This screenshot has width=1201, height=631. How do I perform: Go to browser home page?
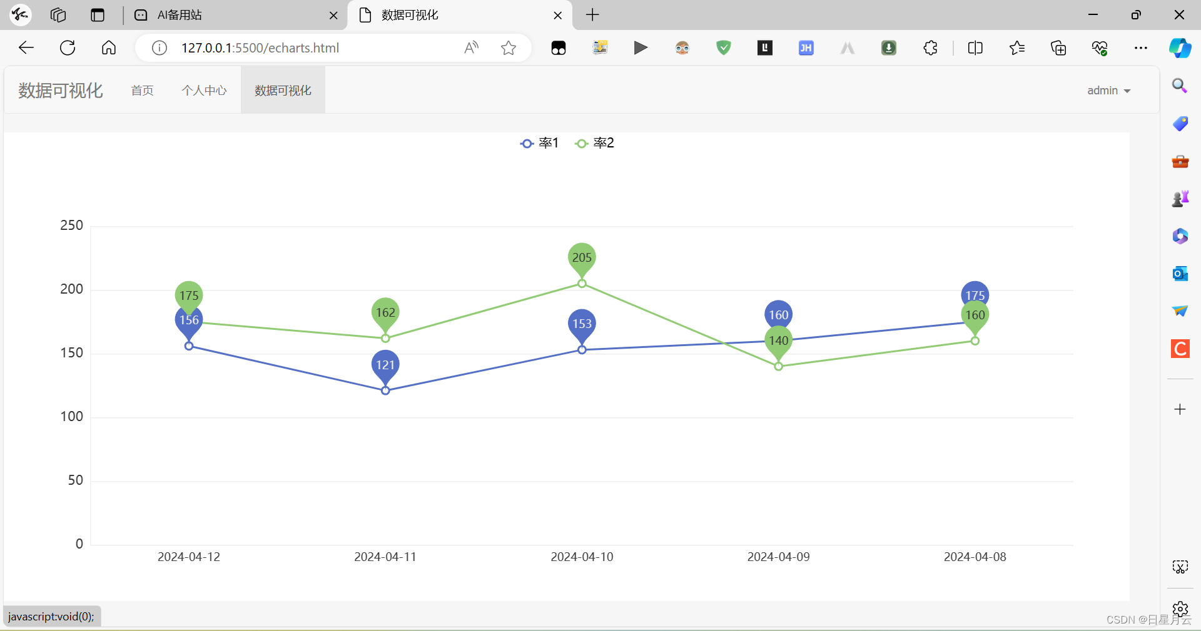(x=109, y=47)
